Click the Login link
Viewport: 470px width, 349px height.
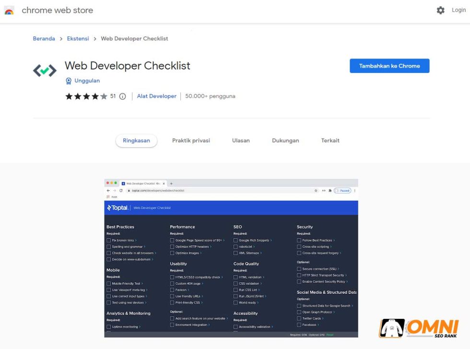(458, 10)
